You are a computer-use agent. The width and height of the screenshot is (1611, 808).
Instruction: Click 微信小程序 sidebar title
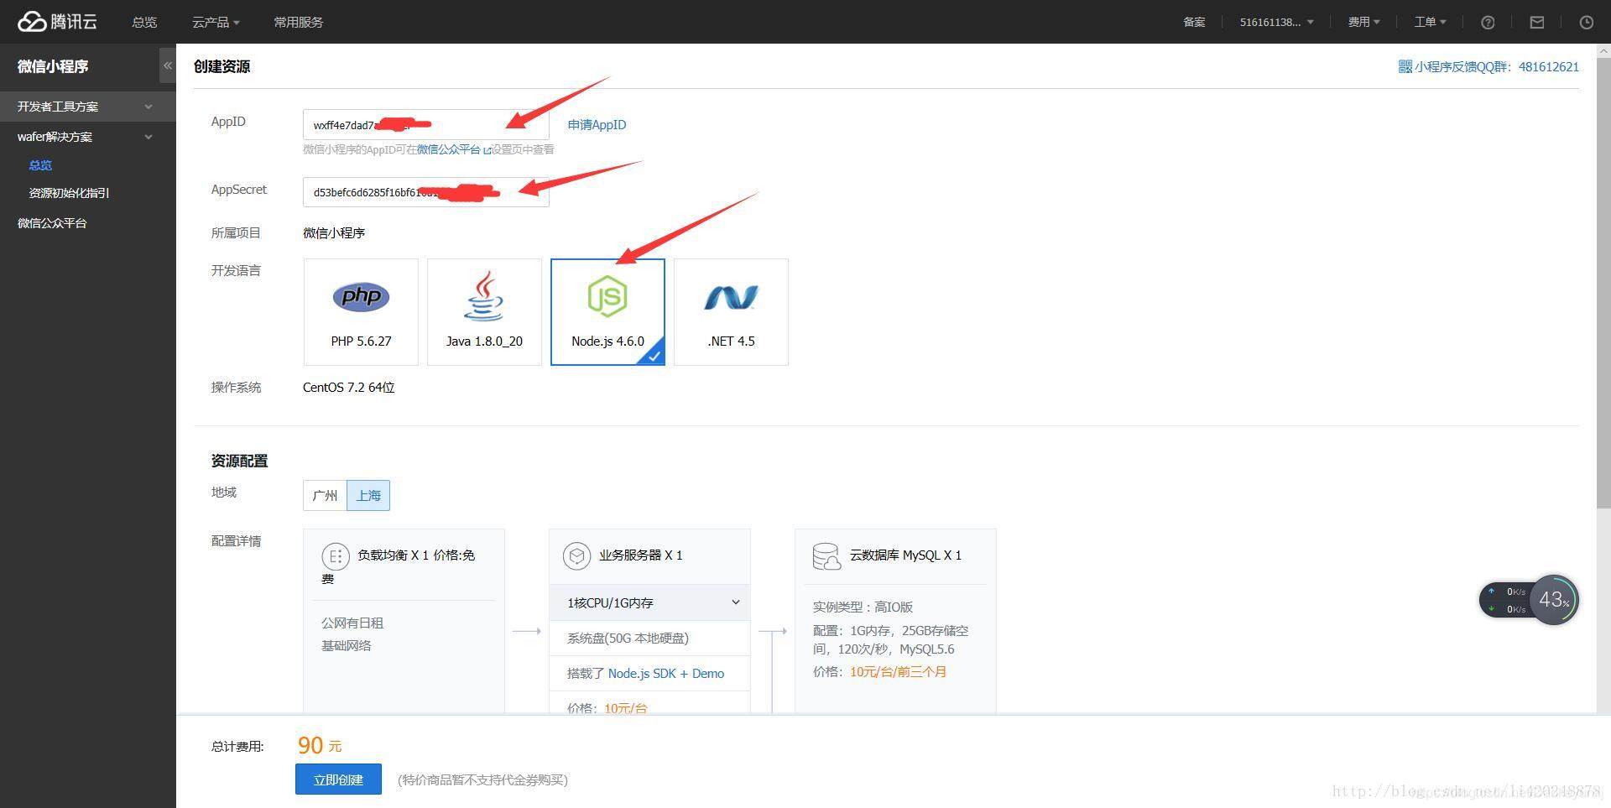[x=53, y=66]
